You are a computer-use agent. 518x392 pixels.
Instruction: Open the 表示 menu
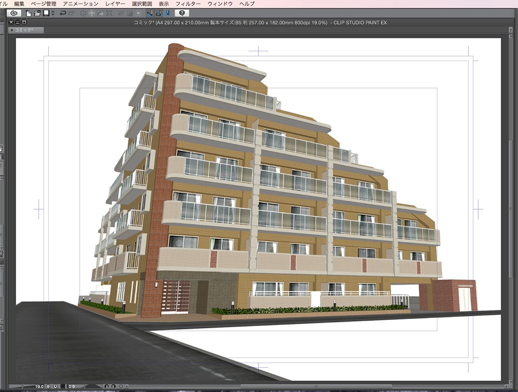coord(164,4)
